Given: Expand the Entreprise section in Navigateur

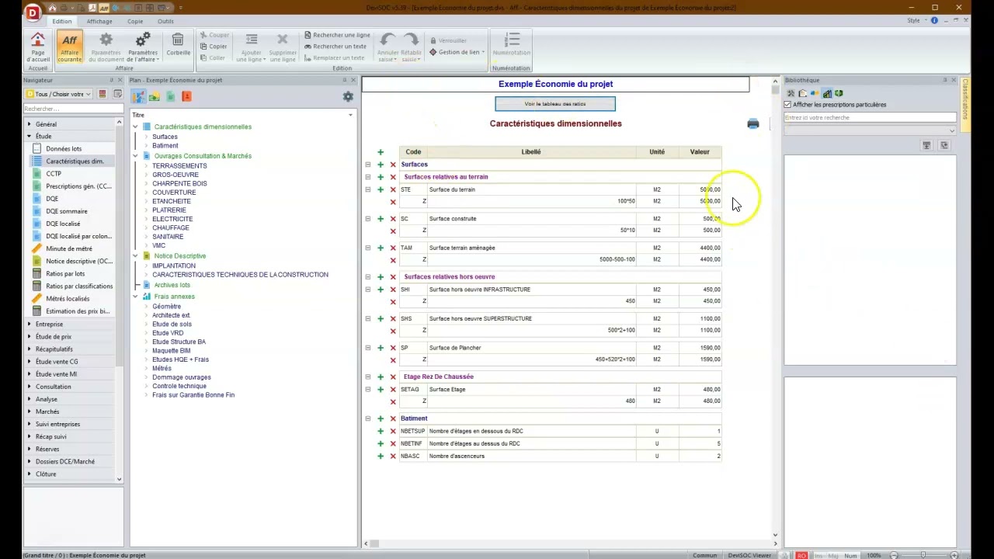Looking at the screenshot, I should (30, 325).
